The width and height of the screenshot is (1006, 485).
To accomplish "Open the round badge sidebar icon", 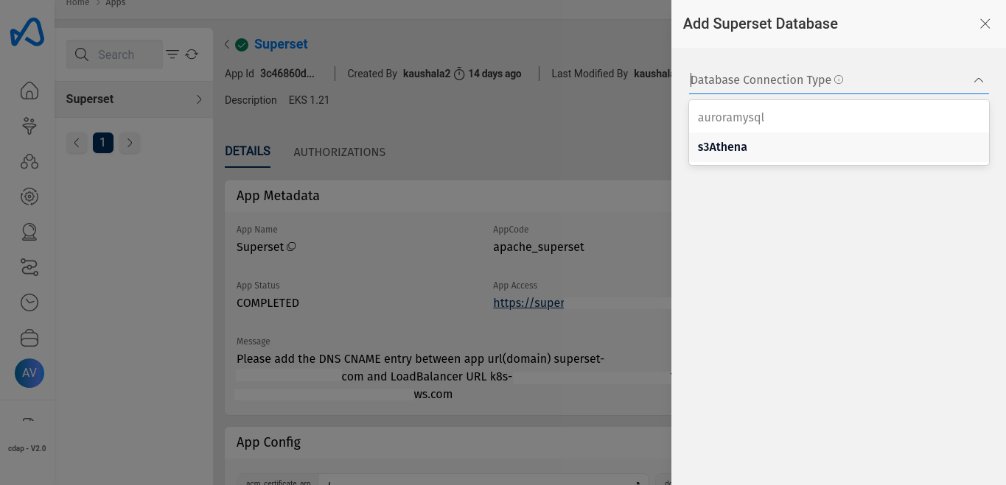I will click(x=29, y=232).
